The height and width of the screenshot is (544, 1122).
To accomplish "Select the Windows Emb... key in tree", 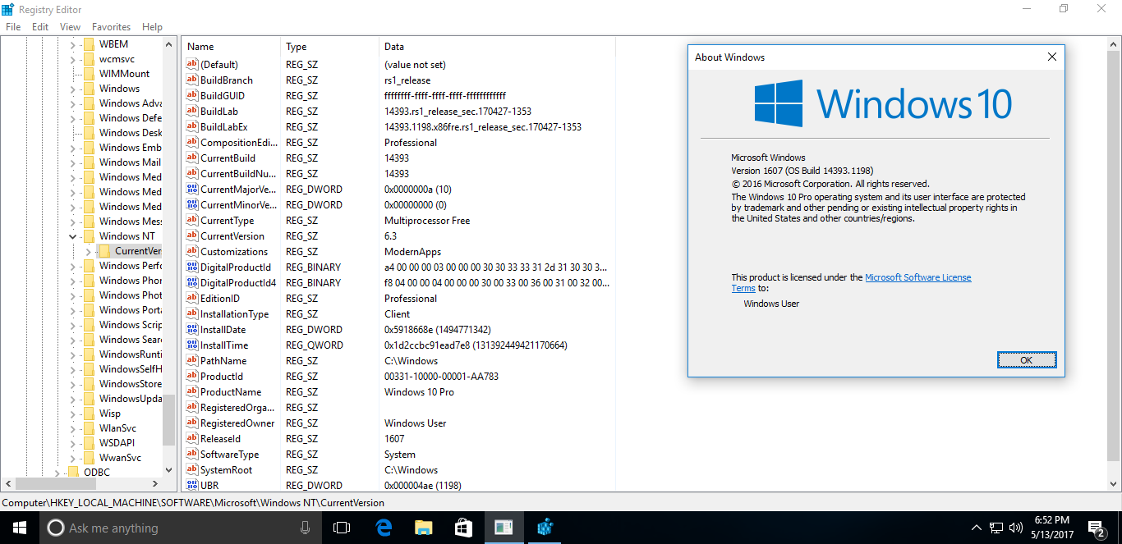I will click(x=131, y=148).
